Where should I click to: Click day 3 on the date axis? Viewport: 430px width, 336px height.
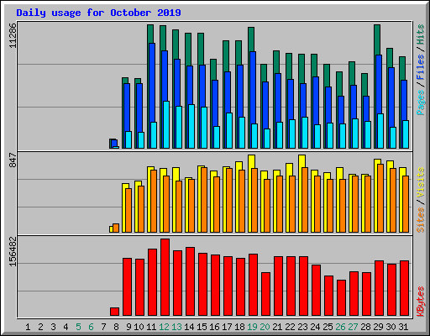(53, 327)
